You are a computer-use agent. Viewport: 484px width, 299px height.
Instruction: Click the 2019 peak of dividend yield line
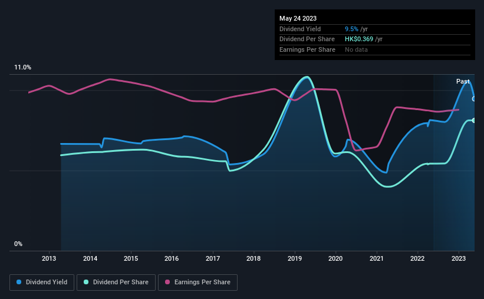(x=306, y=78)
